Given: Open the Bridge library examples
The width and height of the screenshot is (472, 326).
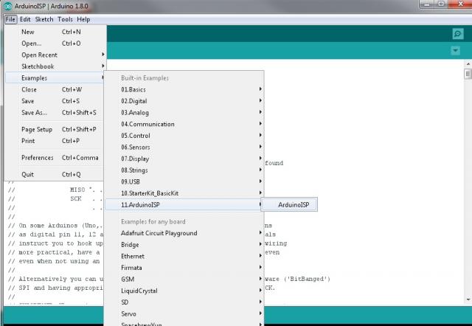Looking at the screenshot, I should [x=184, y=245].
